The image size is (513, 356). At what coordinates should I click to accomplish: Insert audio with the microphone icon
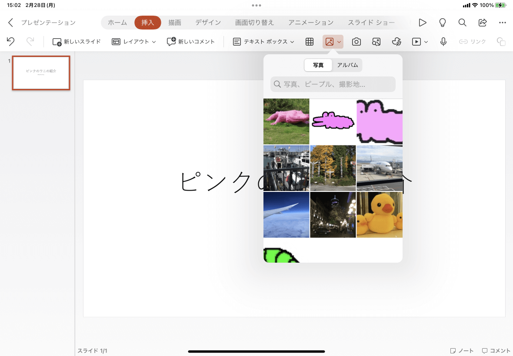coord(443,42)
